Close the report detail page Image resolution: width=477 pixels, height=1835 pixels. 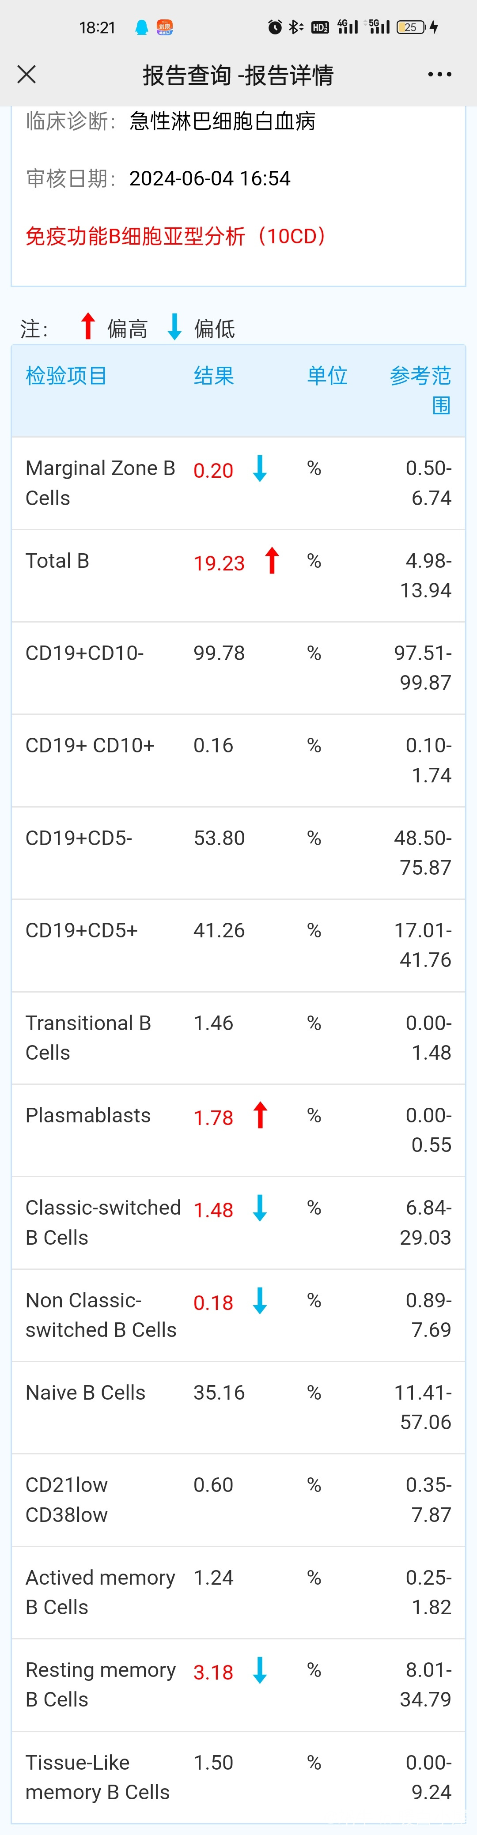(26, 74)
